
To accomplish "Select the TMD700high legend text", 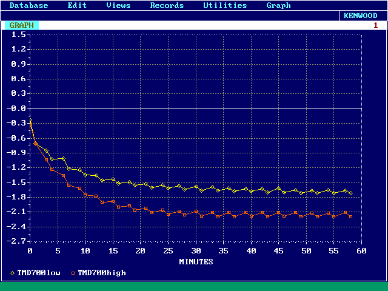I will click(x=102, y=273).
